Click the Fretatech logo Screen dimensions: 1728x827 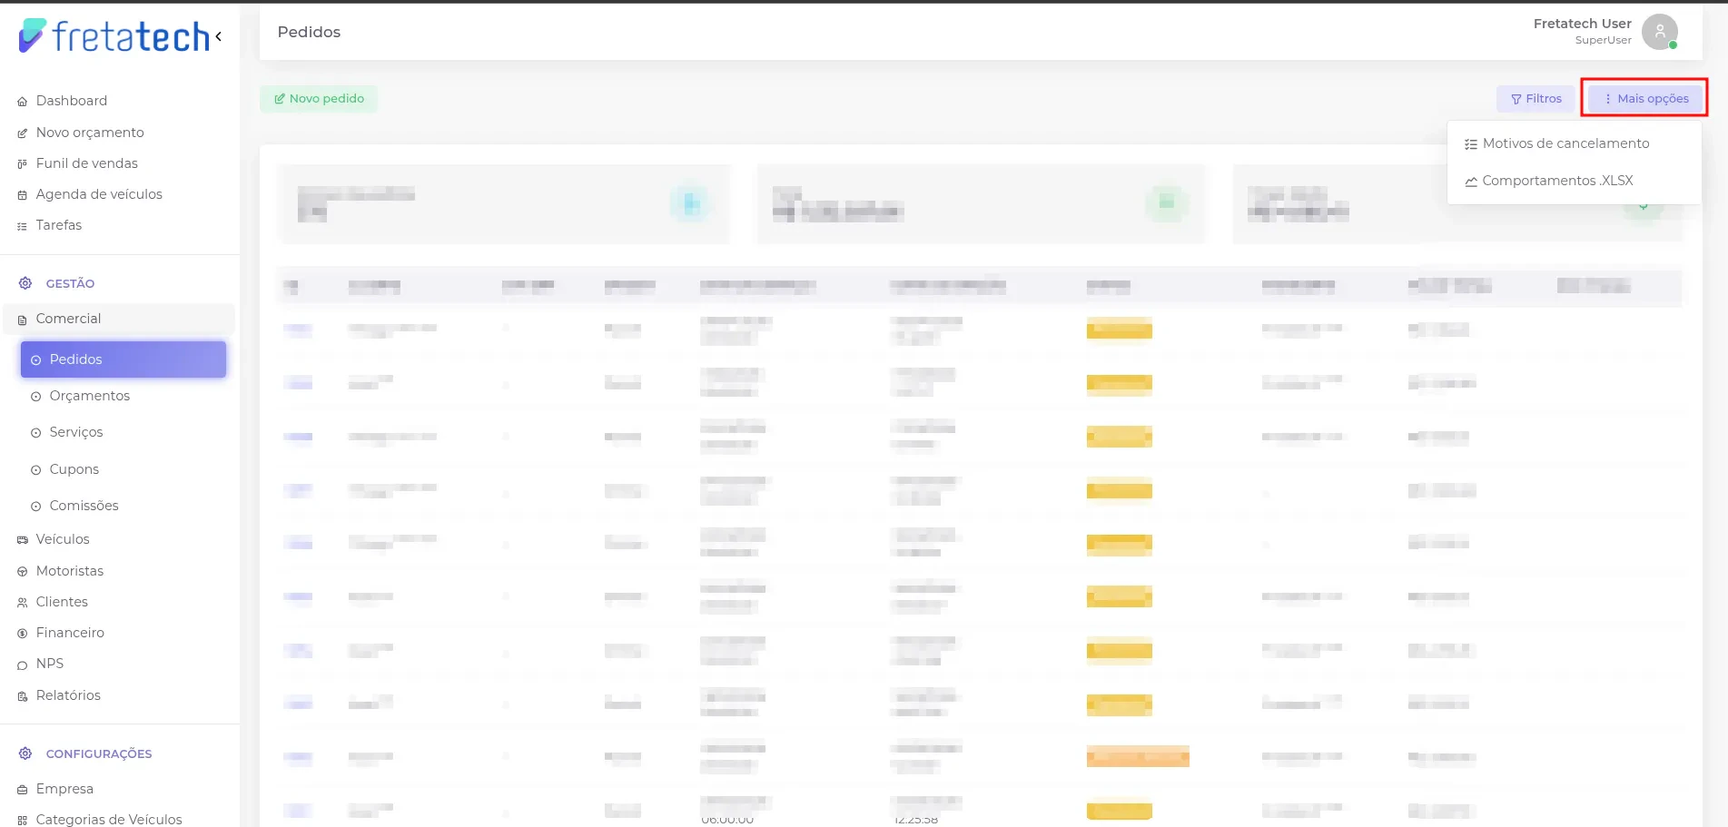point(114,35)
